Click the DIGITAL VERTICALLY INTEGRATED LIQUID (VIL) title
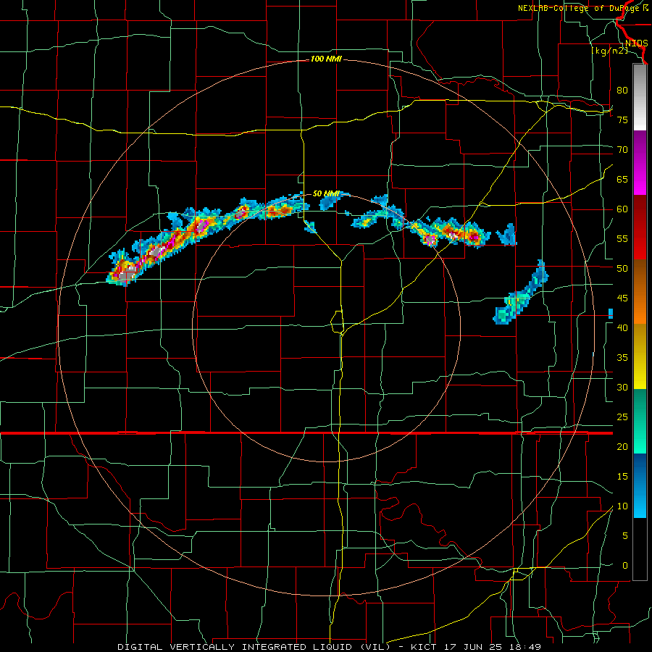The image size is (652, 652). pyautogui.click(x=254, y=647)
